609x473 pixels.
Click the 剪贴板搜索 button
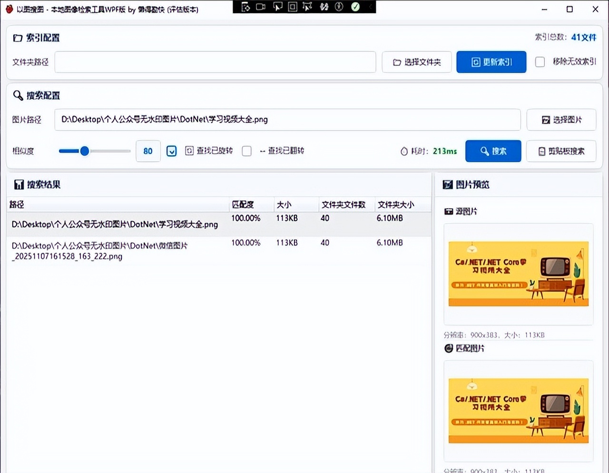(x=561, y=151)
